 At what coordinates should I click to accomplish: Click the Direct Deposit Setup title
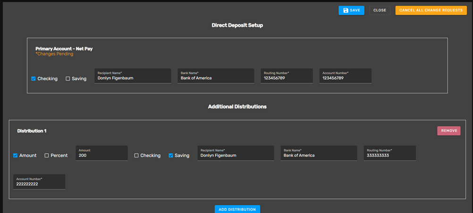coord(237,25)
